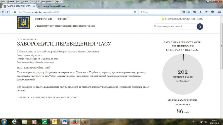Click Пошук електронних петицій search field

174,26
